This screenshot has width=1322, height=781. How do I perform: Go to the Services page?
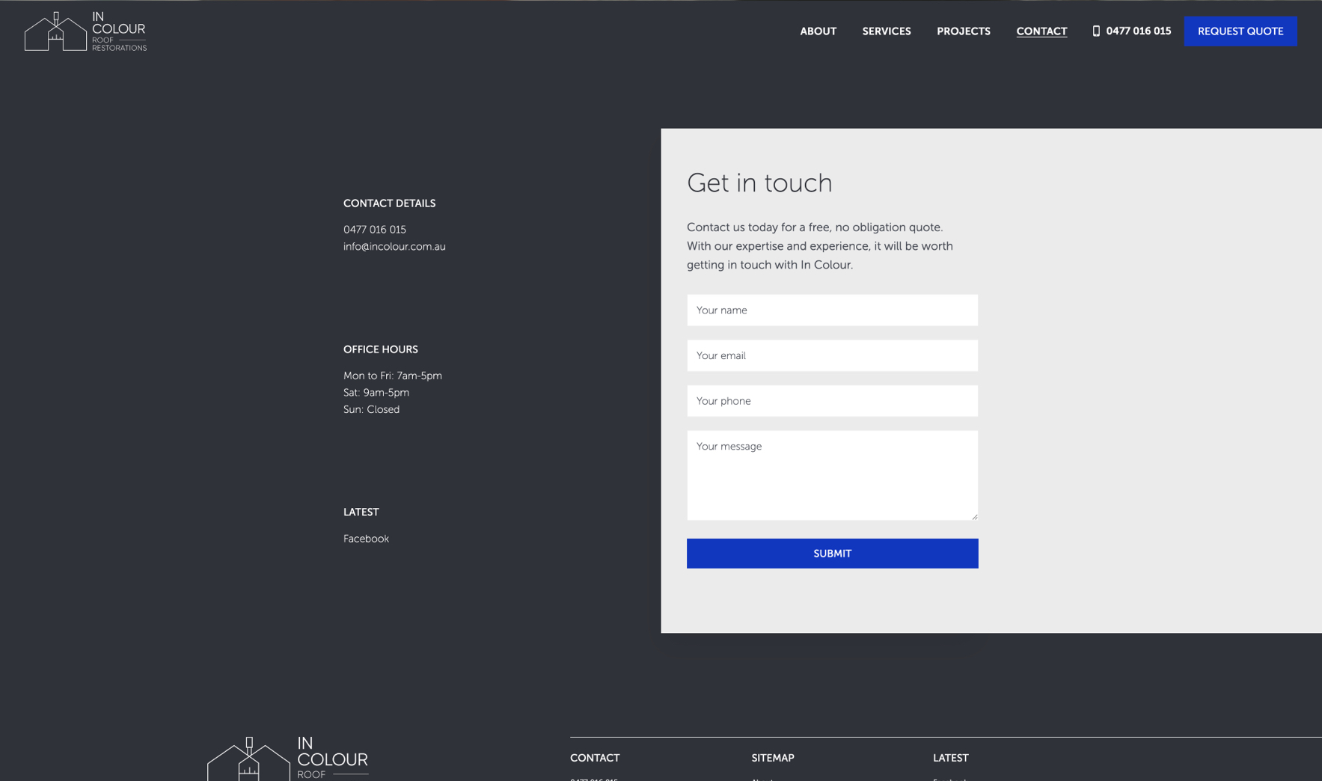[x=886, y=31]
